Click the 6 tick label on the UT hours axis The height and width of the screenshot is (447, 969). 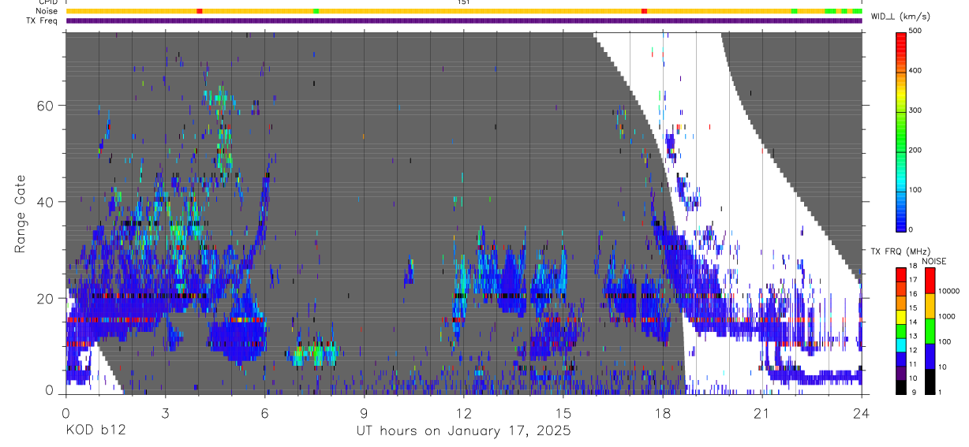point(265,412)
